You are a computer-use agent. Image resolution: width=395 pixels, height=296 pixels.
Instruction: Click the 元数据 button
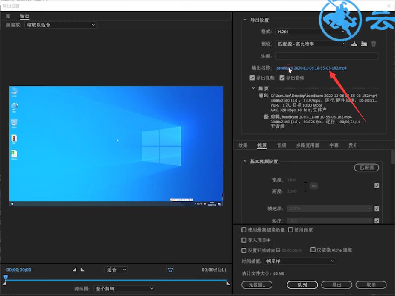pos(257,284)
